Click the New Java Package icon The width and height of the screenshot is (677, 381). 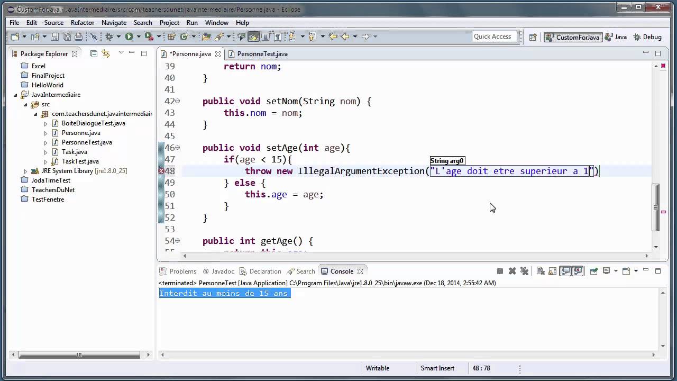[171, 37]
